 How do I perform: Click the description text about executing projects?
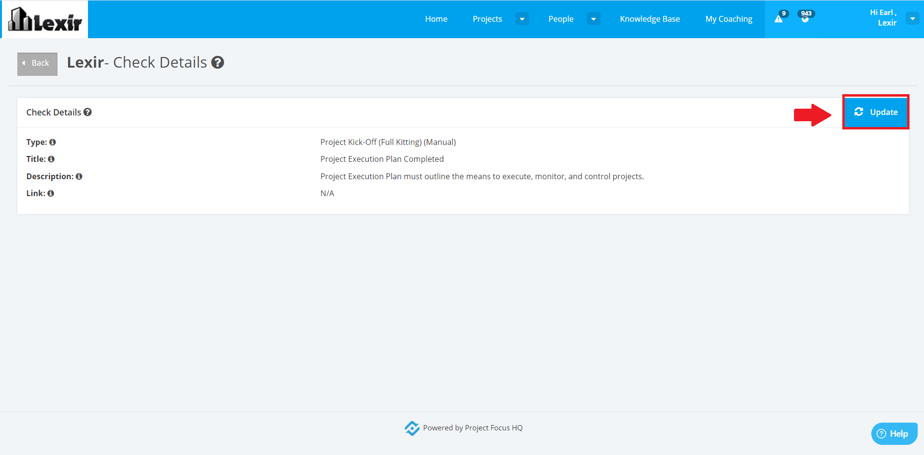pos(482,176)
